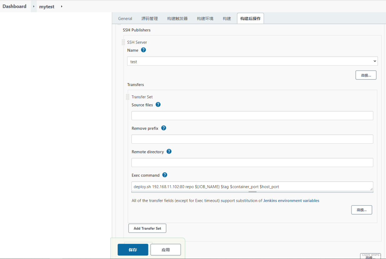Show help for Remove prefix
Screen dimensions: 386x259
coord(164,128)
